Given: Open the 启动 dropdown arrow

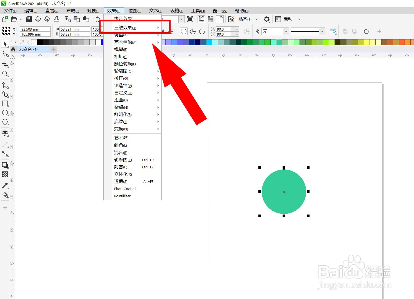Looking at the screenshot, I should (299, 19).
